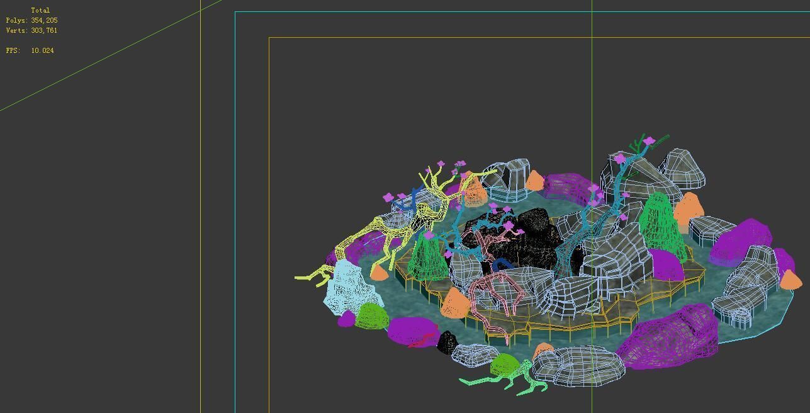Click the "FPS:" label
810x413 pixels.
coord(13,50)
